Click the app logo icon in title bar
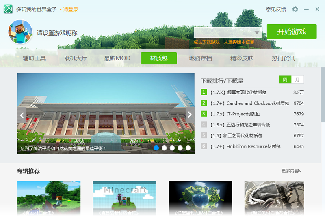The height and width of the screenshot is (216, 325). (8, 9)
